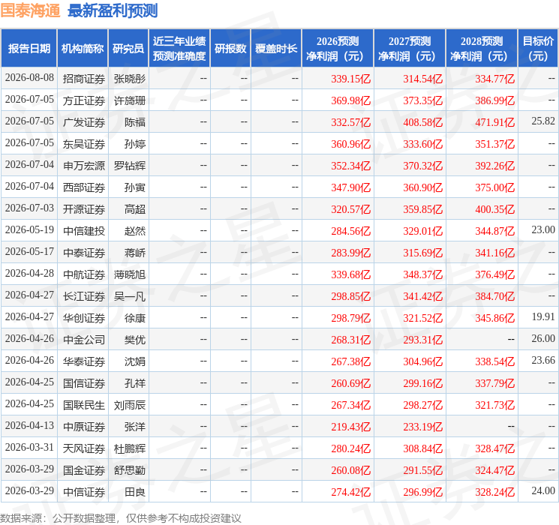This screenshot has width=559, height=525.
Task: Click the 近三年业绩预测准确度 header
Action: click(x=179, y=49)
